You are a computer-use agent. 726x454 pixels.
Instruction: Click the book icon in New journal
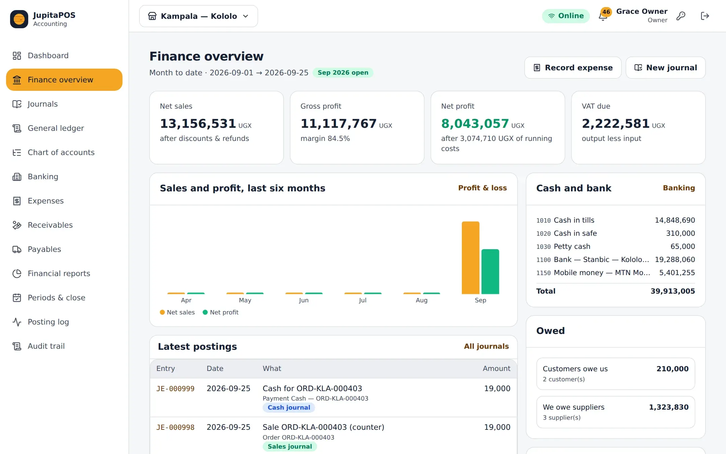pos(638,68)
